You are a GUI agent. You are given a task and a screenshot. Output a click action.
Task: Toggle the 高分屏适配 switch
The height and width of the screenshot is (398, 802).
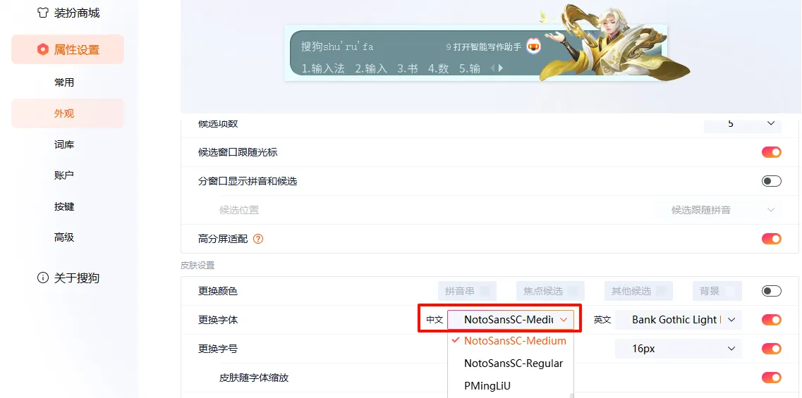coord(771,239)
